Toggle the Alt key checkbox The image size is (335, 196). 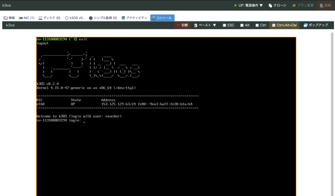click(x=242, y=25)
